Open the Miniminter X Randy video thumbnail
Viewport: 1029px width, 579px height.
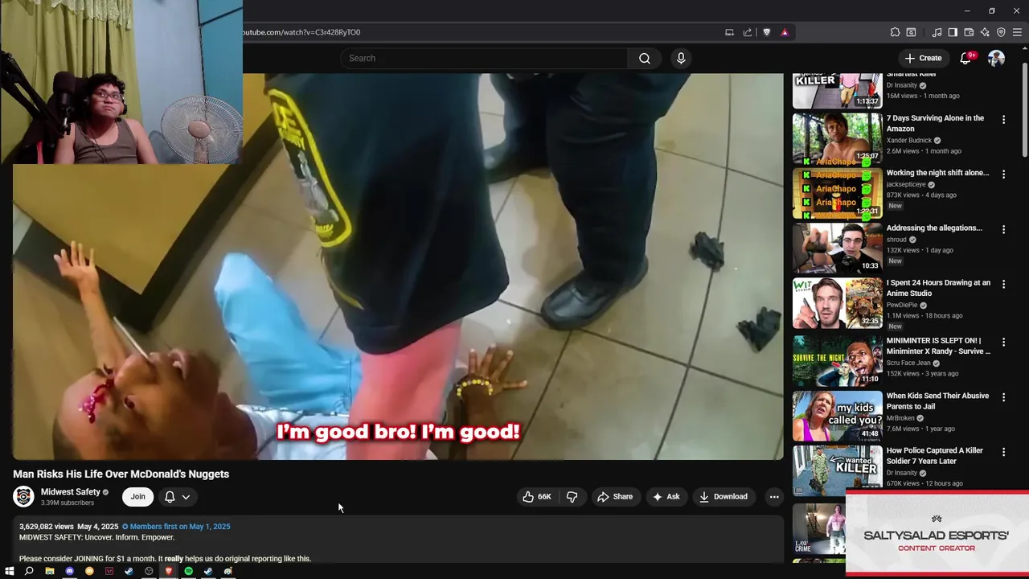tap(837, 361)
